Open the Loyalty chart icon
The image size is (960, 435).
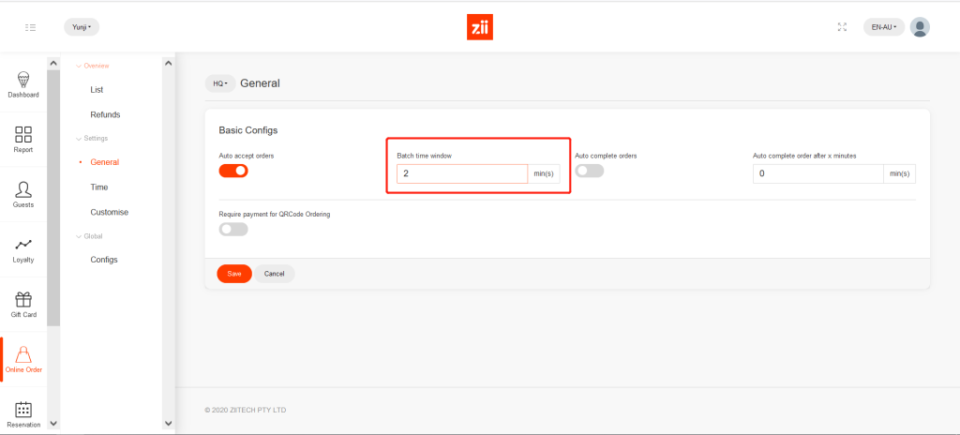23,246
